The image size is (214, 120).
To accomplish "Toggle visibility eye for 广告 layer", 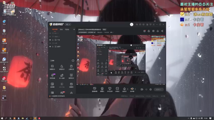I will (x=50, y=40).
